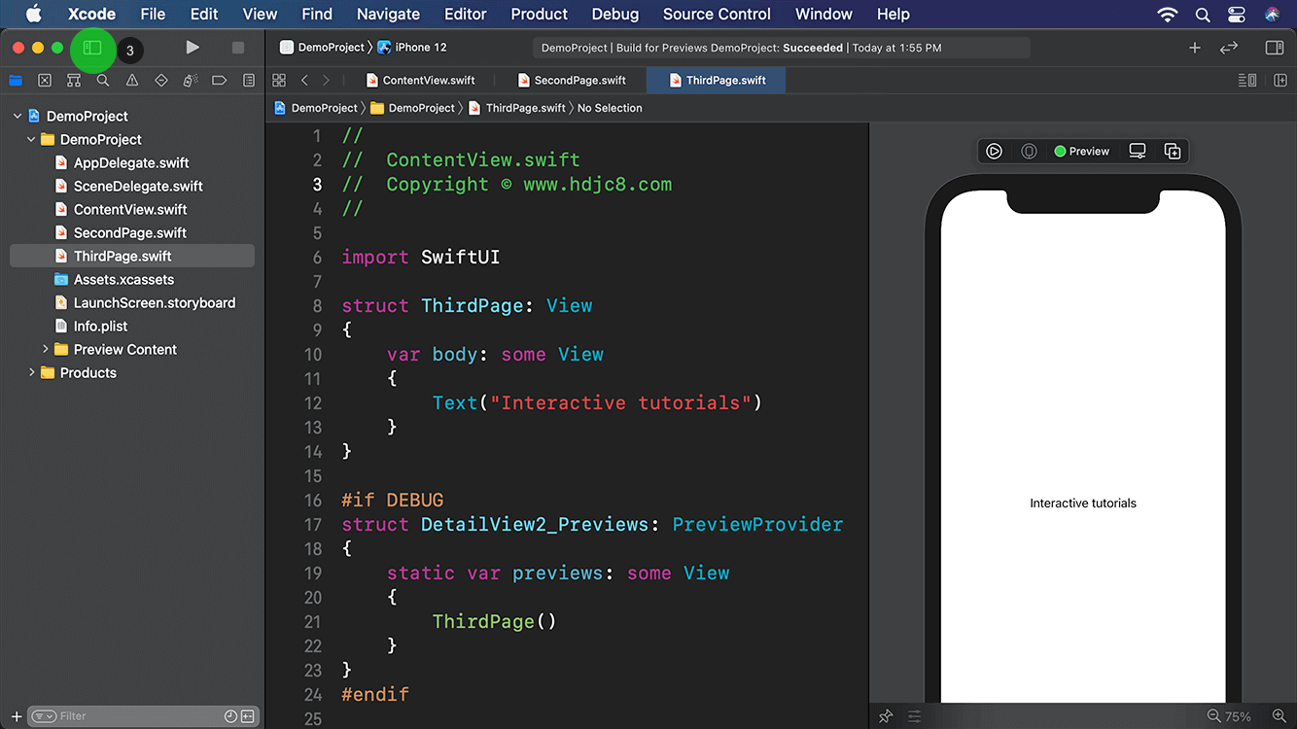Open the canvas adjustment settings icon
This screenshot has width=1297, height=729.
[x=915, y=716]
